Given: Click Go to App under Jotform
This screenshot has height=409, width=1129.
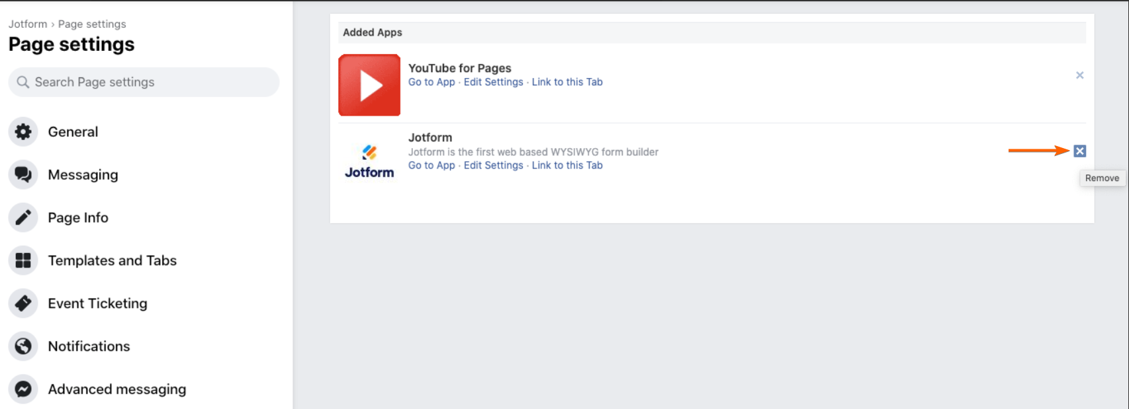Looking at the screenshot, I should point(431,165).
